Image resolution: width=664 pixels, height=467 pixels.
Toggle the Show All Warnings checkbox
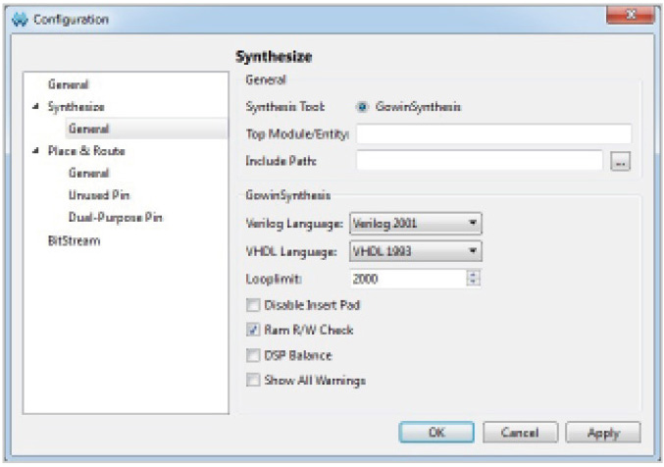[254, 380]
